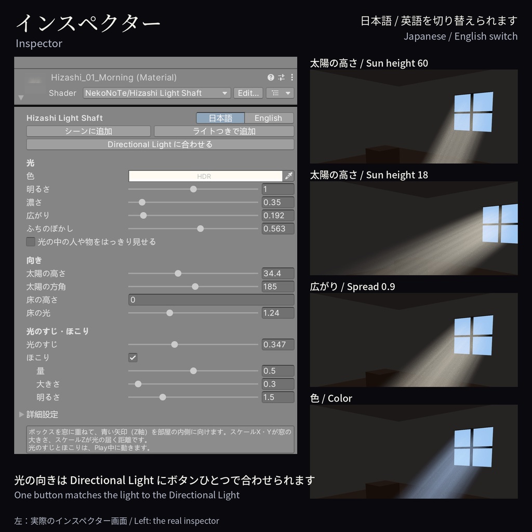Switch inspector language to English
Screen dimensions: 532x532
[269, 118]
